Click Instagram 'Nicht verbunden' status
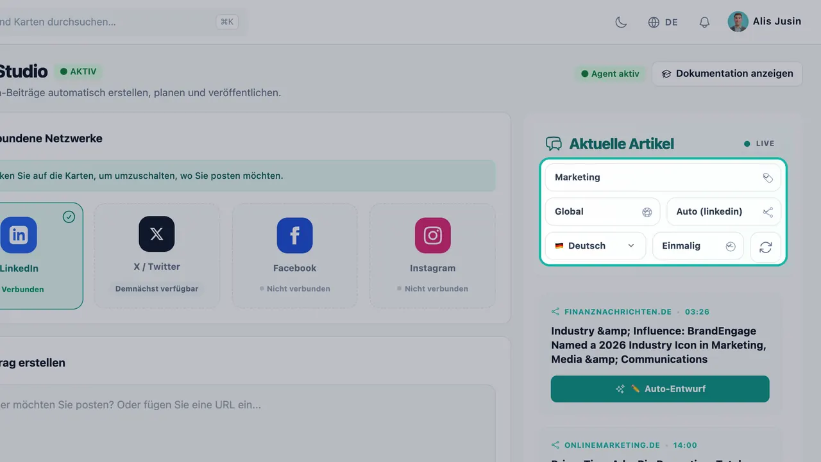 point(432,289)
